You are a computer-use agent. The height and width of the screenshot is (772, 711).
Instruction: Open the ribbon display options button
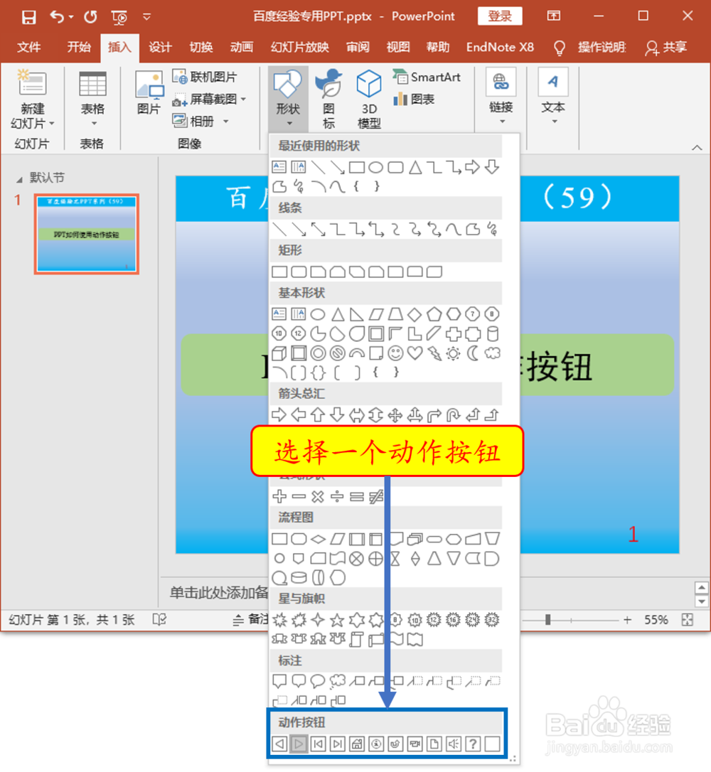[553, 16]
